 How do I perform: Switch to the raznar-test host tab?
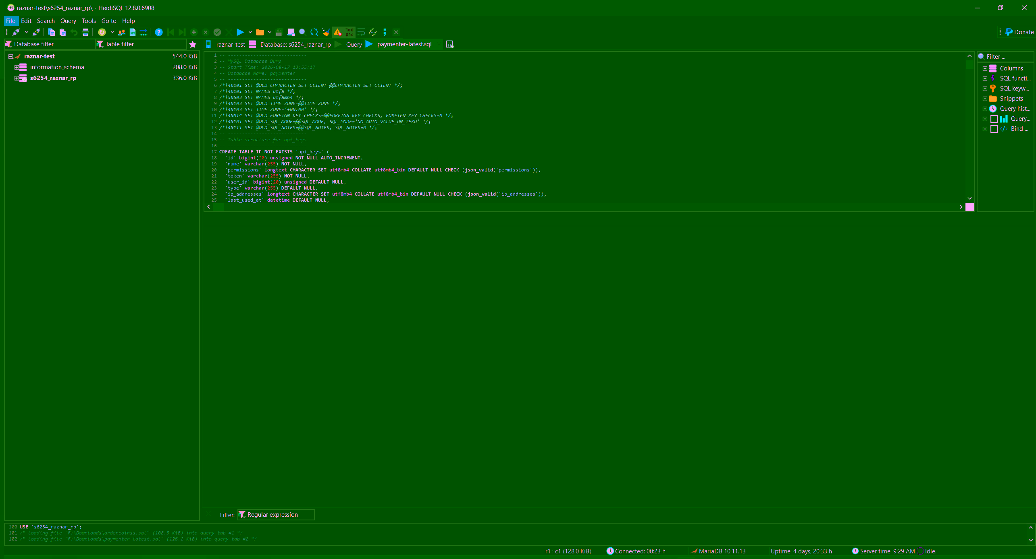[x=225, y=44]
